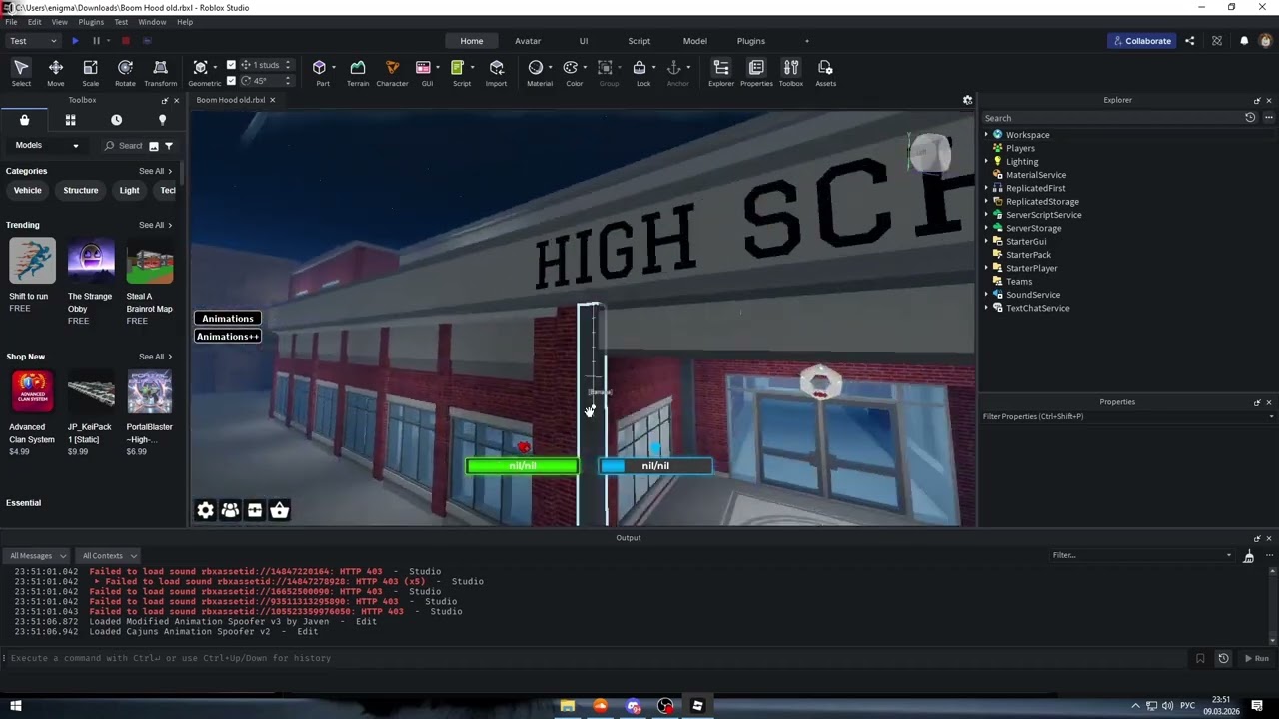Viewport: 1279px width, 719px height.
Task: Open Toolbox Inventory grid tab
Action: coord(70,120)
